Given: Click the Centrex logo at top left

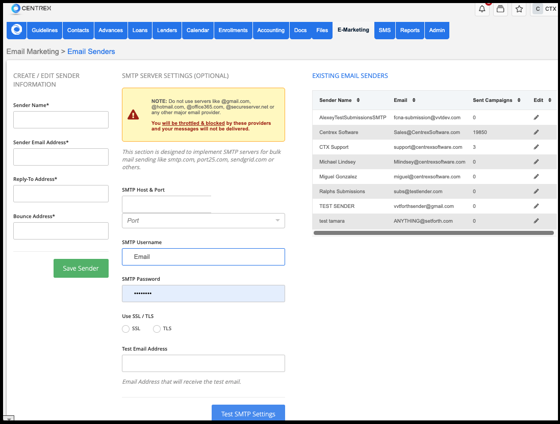Looking at the screenshot, I should tap(32, 9).
